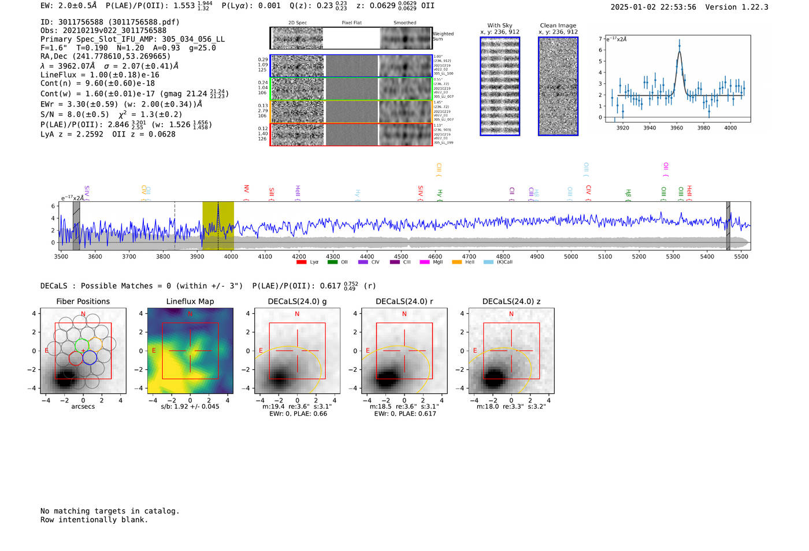This screenshot has height=551, width=809.
Task: Click the Primary Spec_Slot_IFU_AMP line
Action: [x=132, y=39]
